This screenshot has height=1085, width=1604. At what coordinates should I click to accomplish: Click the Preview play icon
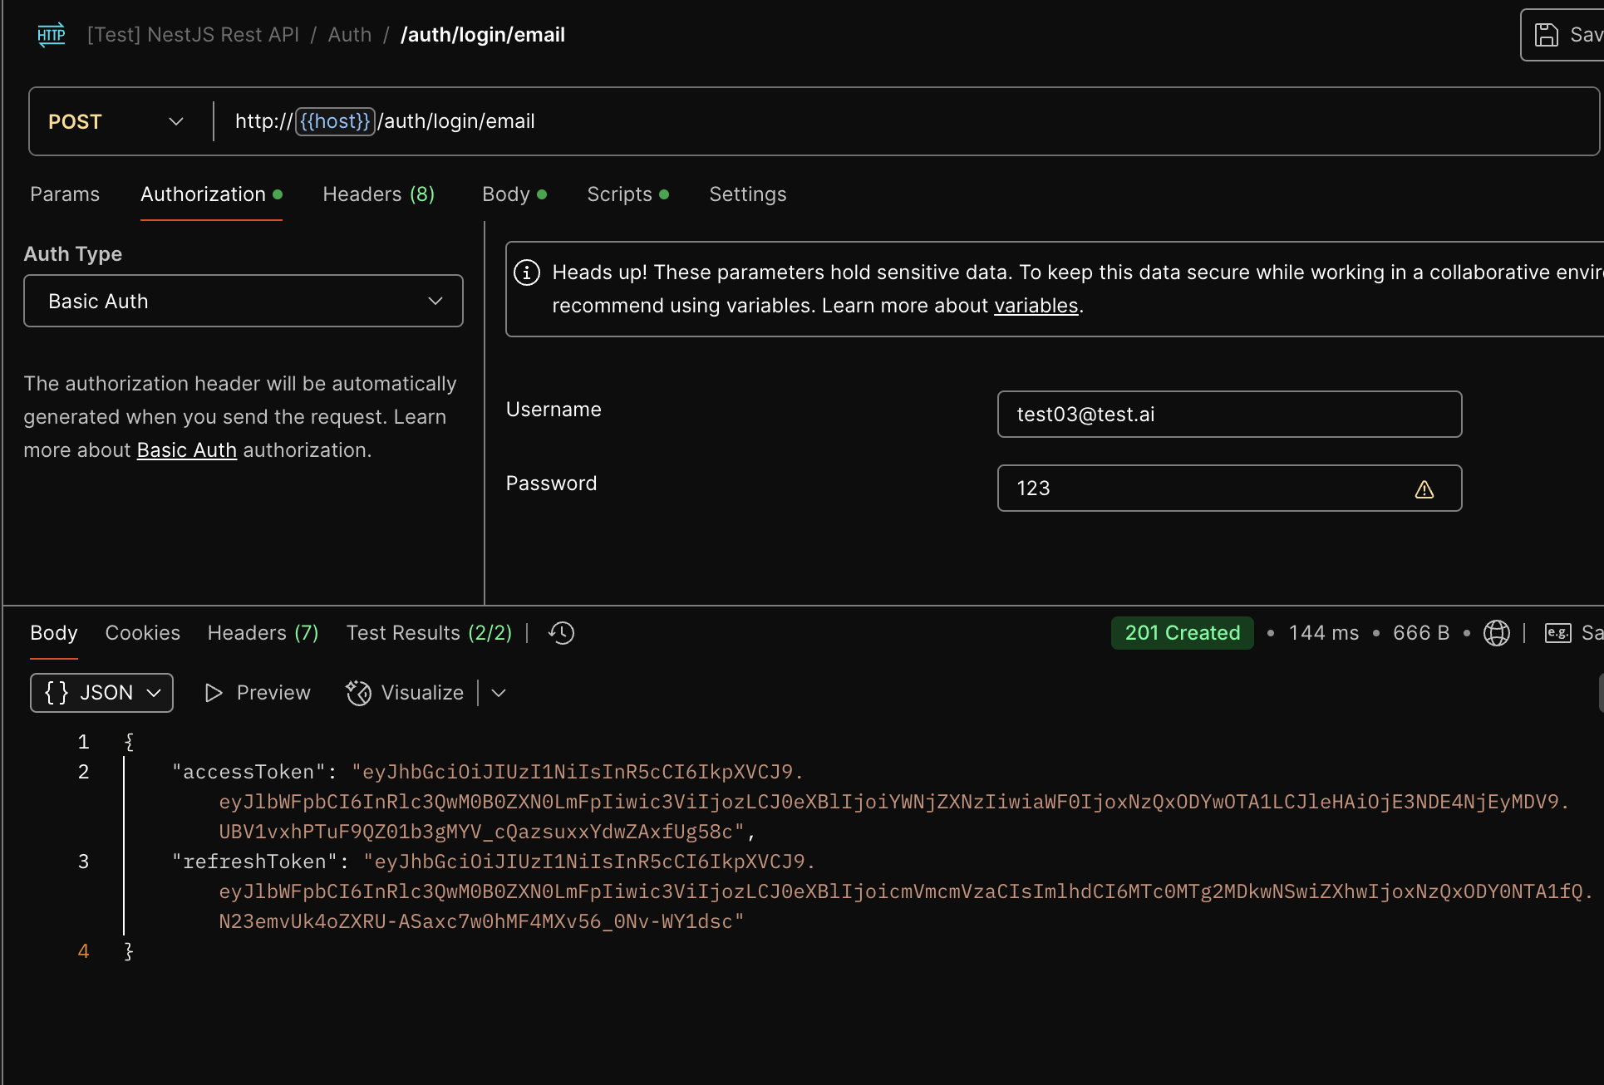(214, 693)
